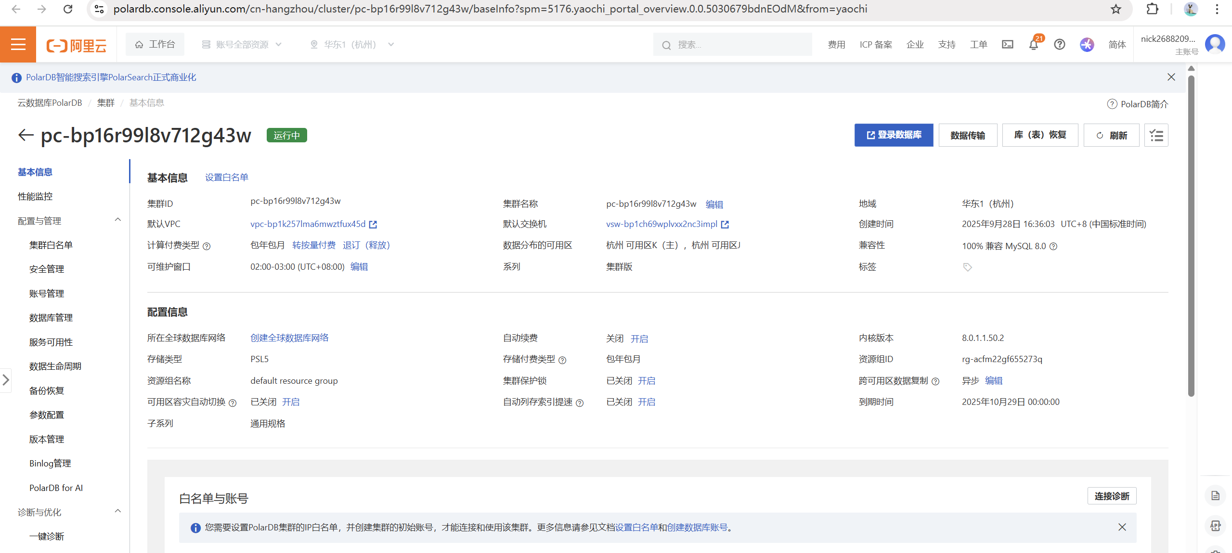Collapse 配置与管理 sidebar section
This screenshot has height=553, width=1232.
click(x=117, y=220)
